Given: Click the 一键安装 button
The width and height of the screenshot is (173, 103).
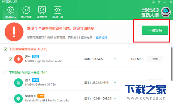Looking at the screenshot, I should click(155, 30).
